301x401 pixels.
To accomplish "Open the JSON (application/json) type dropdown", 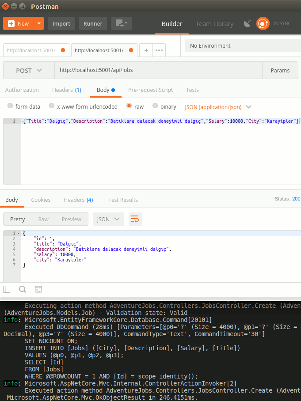I will (218, 107).
